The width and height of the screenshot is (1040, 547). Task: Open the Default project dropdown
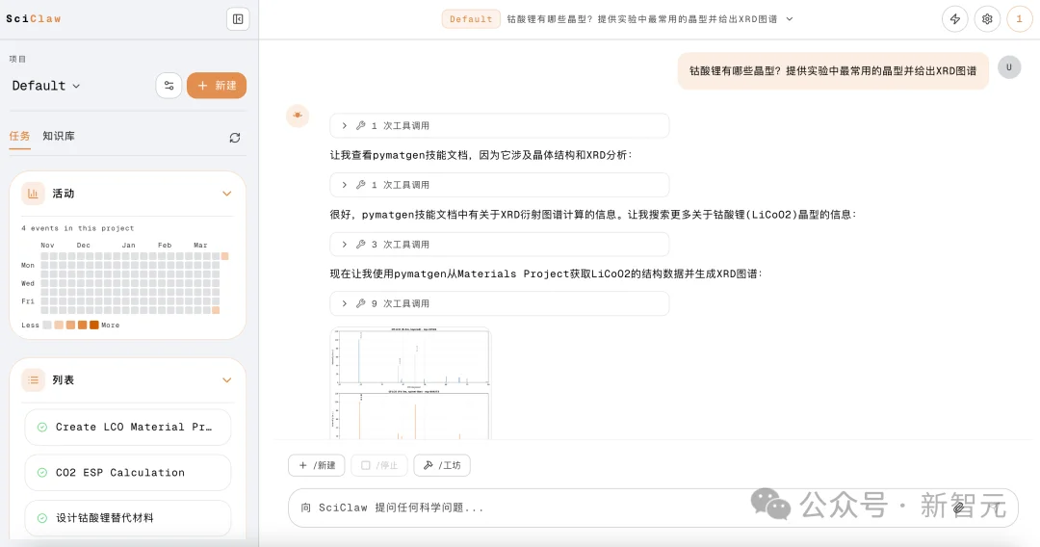point(46,86)
